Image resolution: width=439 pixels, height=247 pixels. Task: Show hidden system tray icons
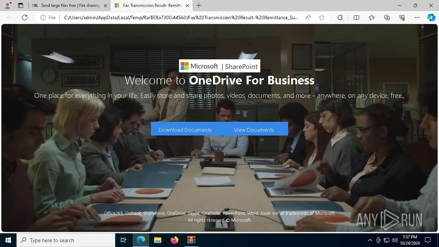370,240
